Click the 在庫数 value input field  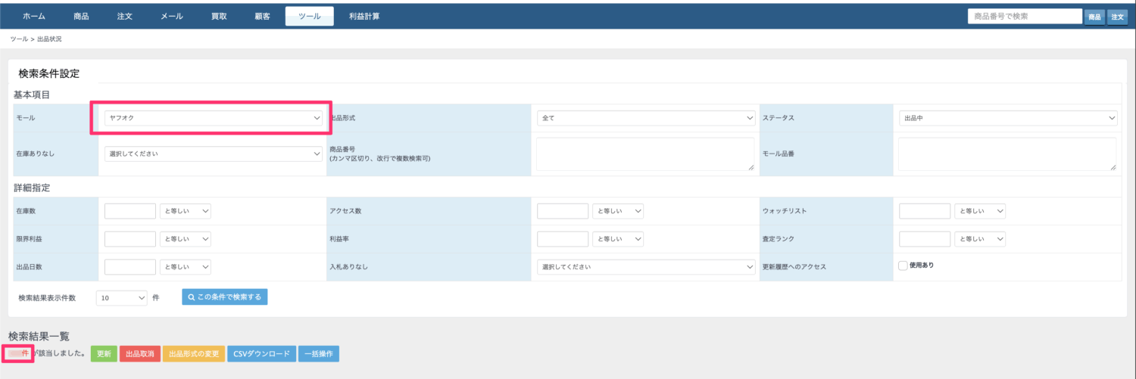130,211
